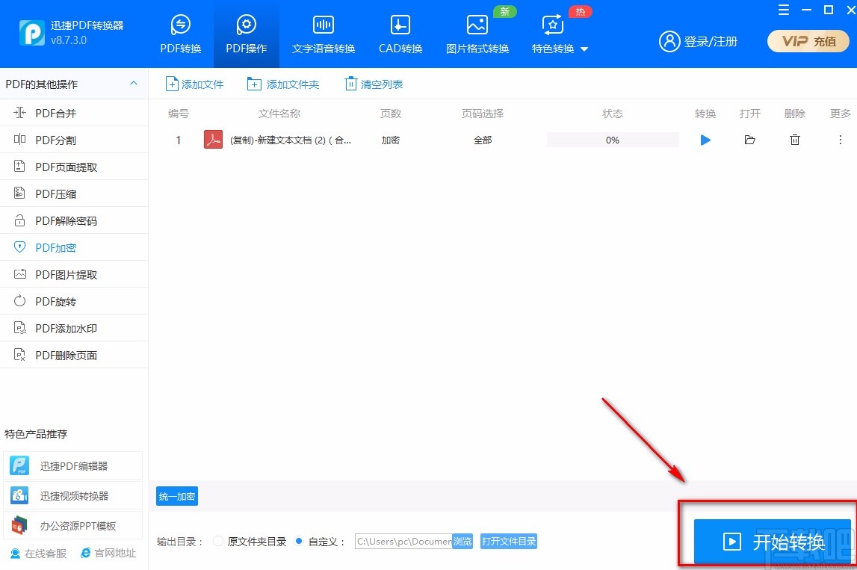Click output directory path field
857x570 pixels.
pyautogui.click(x=403, y=541)
